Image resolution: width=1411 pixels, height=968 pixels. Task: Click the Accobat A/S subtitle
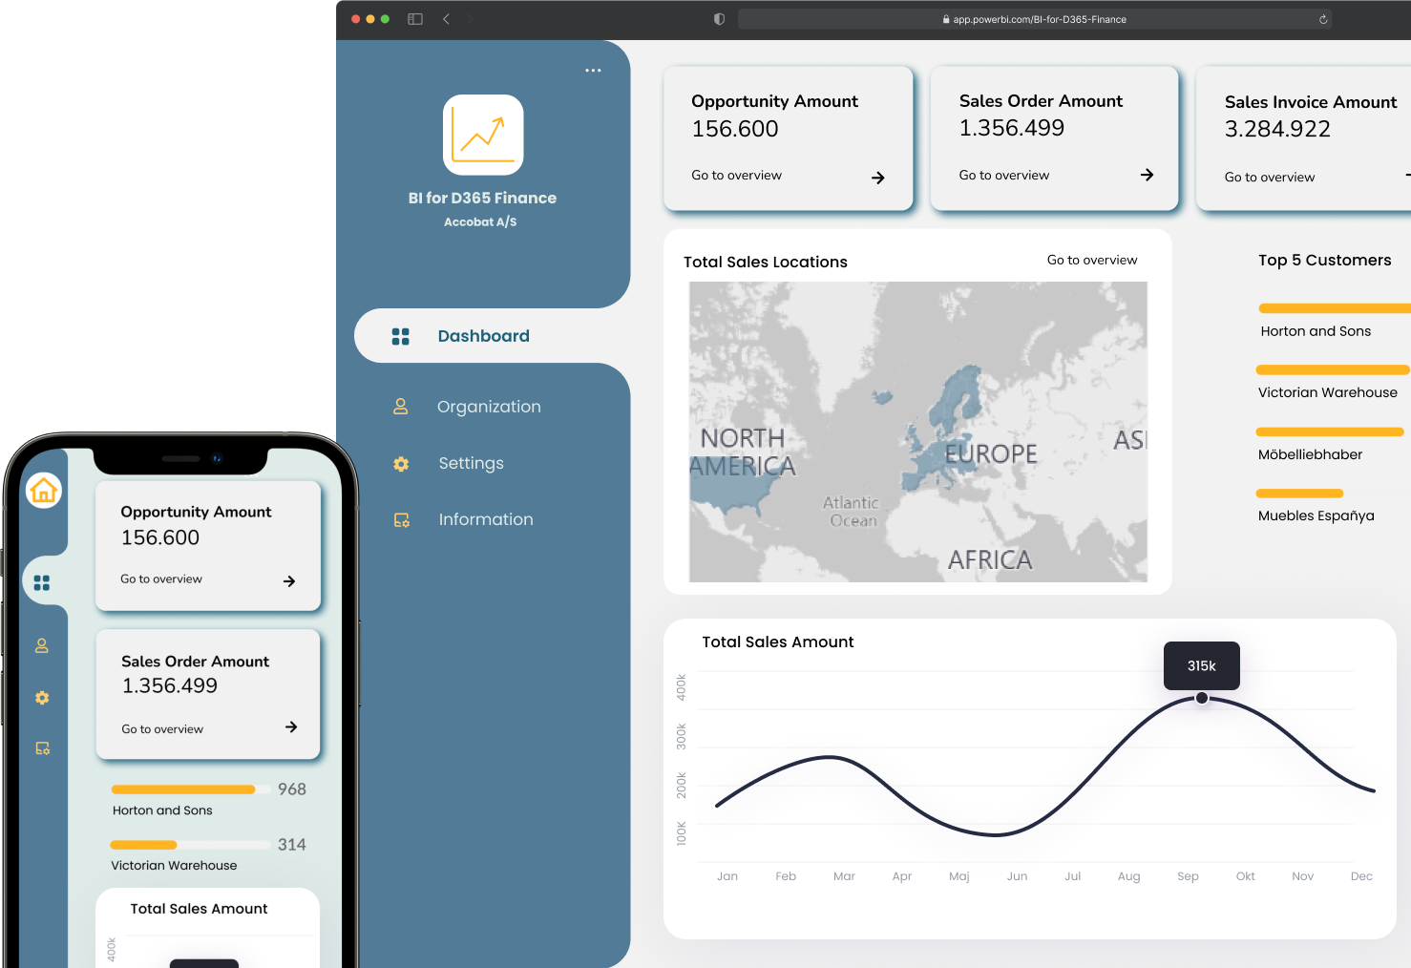click(x=480, y=221)
